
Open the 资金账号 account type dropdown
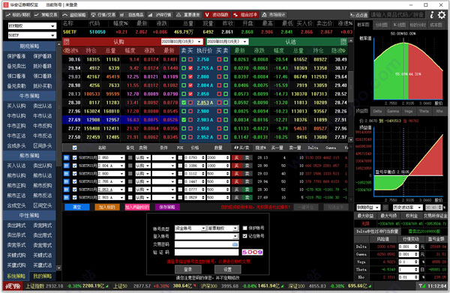click(190, 229)
